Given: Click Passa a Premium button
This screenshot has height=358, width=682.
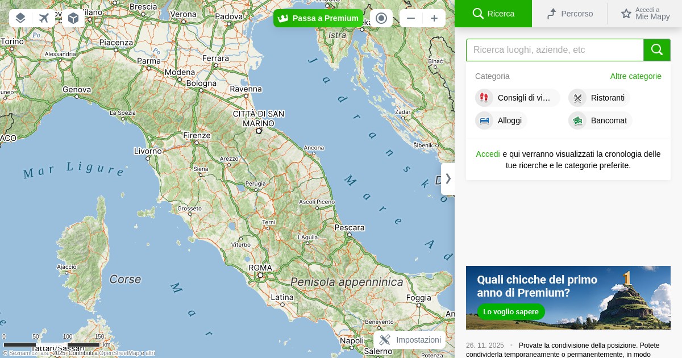Looking at the screenshot, I should click(318, 18).
